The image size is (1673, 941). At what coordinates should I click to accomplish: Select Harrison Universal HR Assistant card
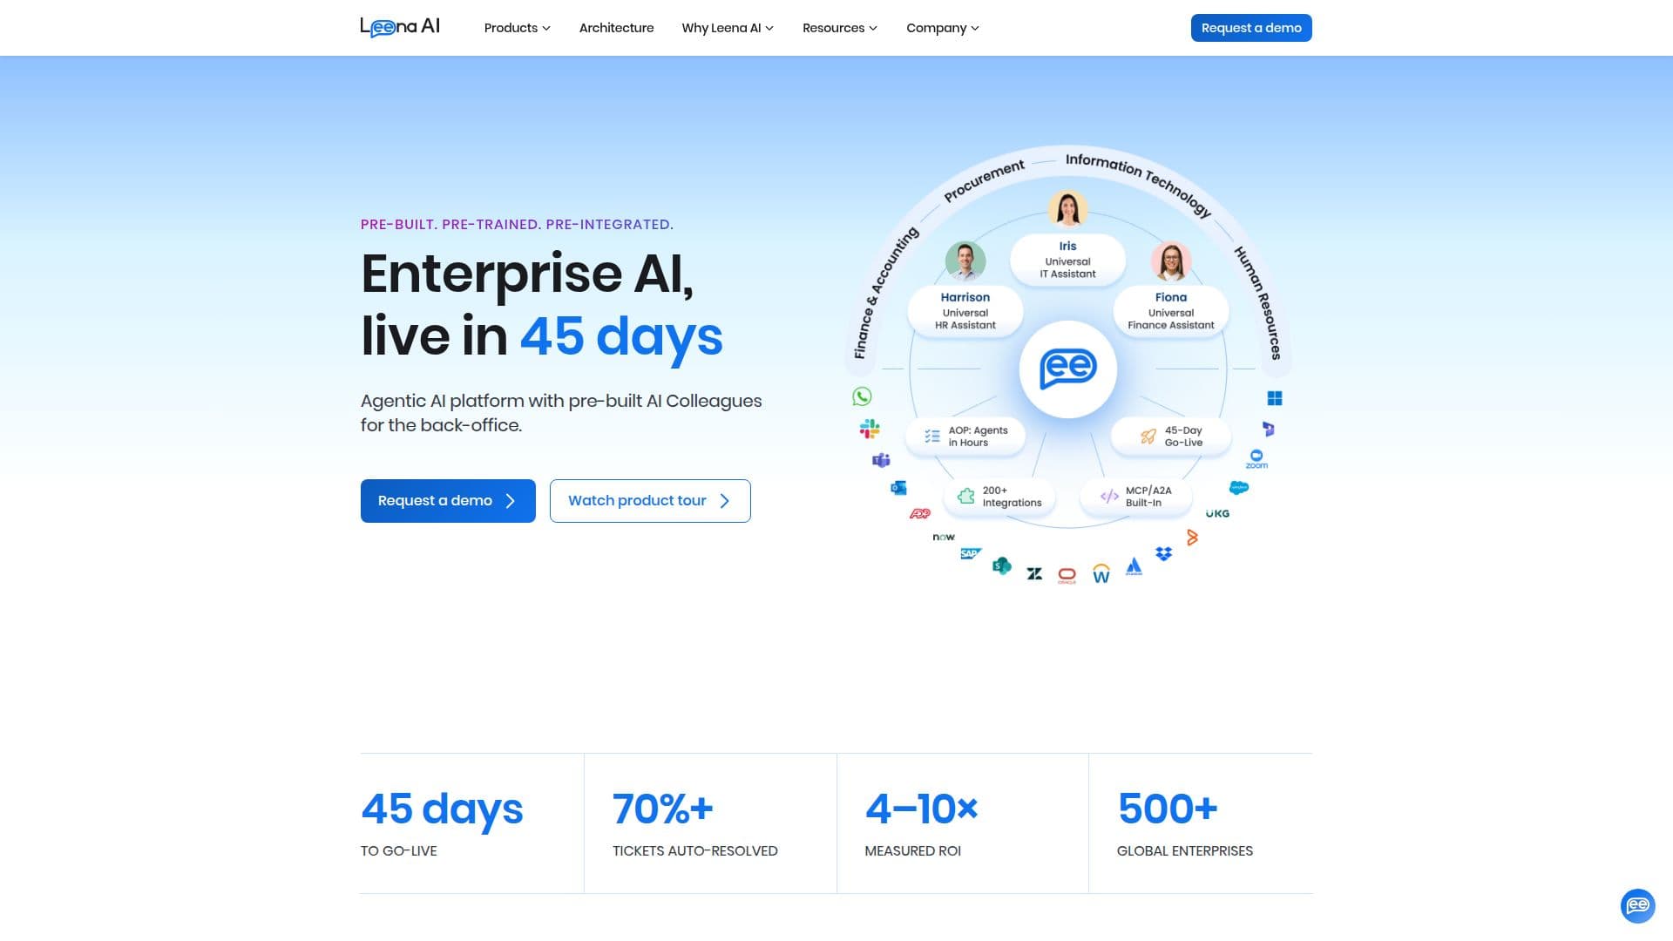[965, 311]
